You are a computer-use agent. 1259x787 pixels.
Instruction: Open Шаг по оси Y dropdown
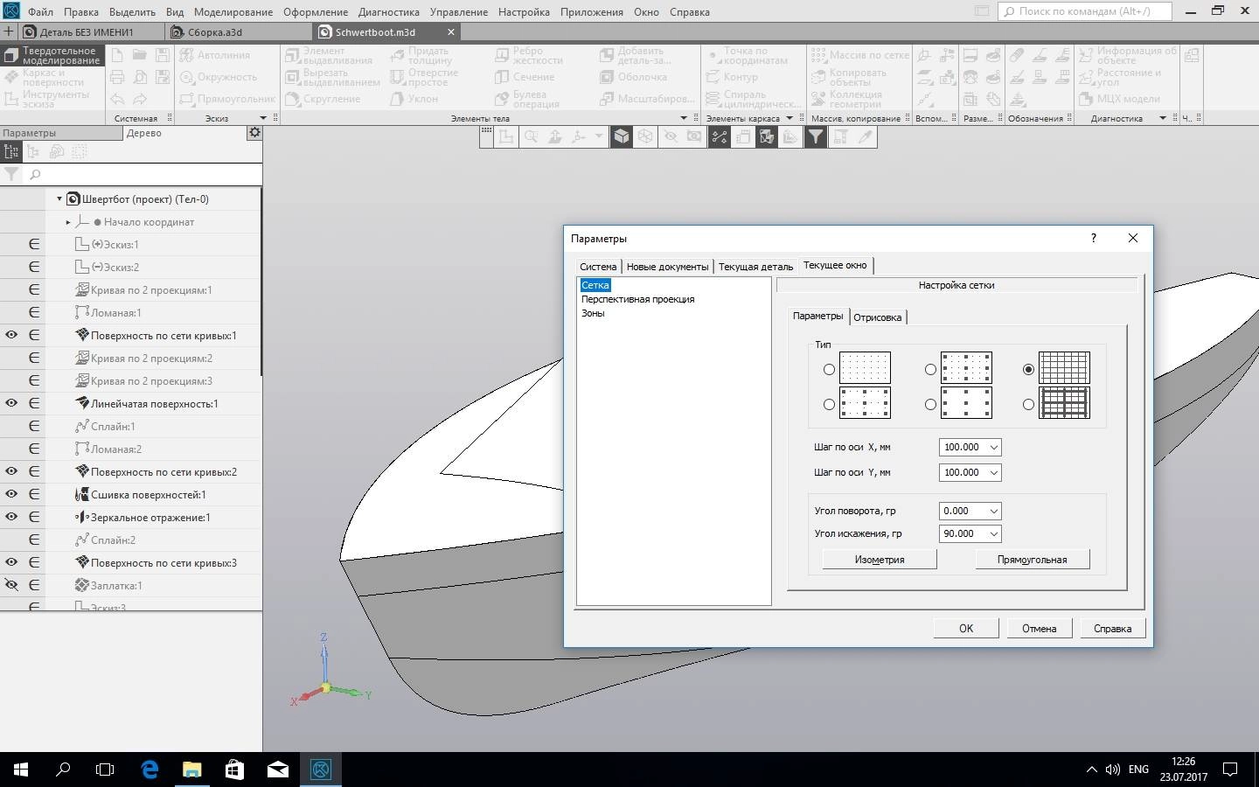tap(993, 472)
